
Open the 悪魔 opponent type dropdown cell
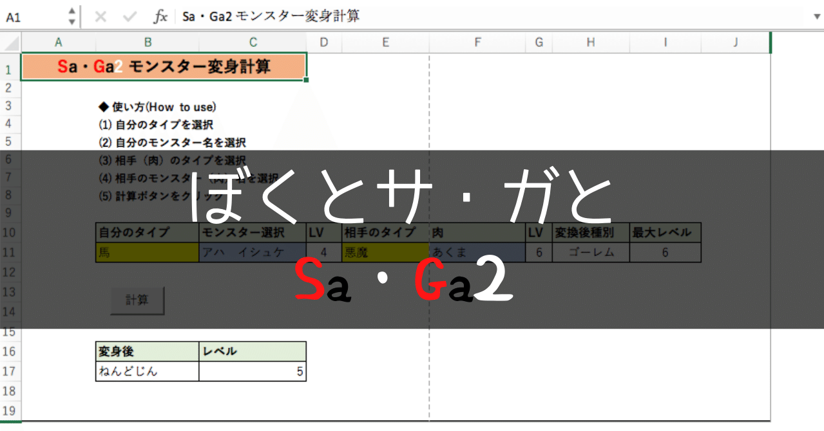point(385,253)
